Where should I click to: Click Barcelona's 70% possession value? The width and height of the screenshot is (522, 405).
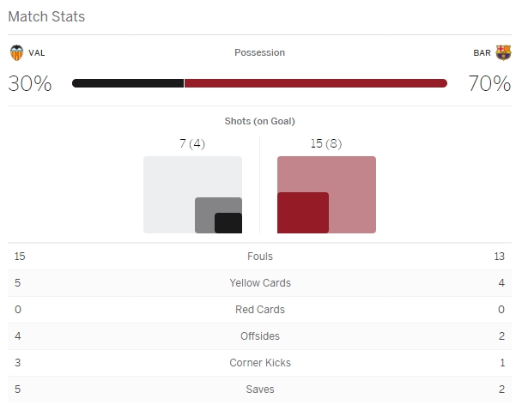coord(489,83)
